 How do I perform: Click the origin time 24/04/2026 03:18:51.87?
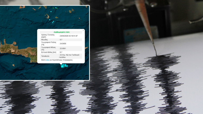tap(69, 36)
